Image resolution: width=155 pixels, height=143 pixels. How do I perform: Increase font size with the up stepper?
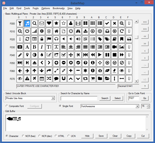click(148, 105)
